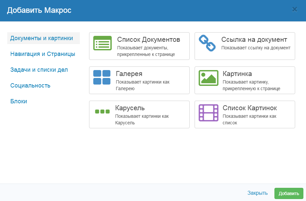Select the Галерея tiles icon

[102, 77]
